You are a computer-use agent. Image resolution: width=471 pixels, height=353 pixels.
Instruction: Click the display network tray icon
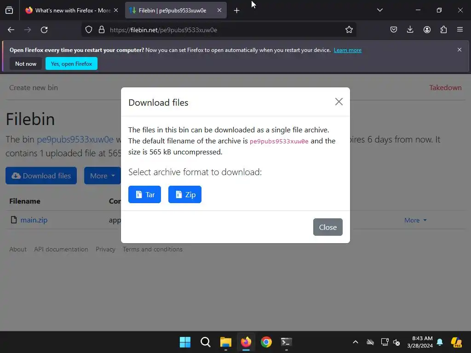pos(385,342)
